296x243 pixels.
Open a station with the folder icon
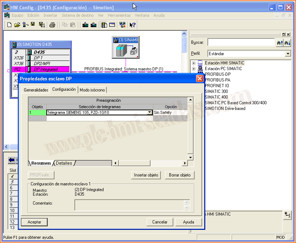pos(17,25)
